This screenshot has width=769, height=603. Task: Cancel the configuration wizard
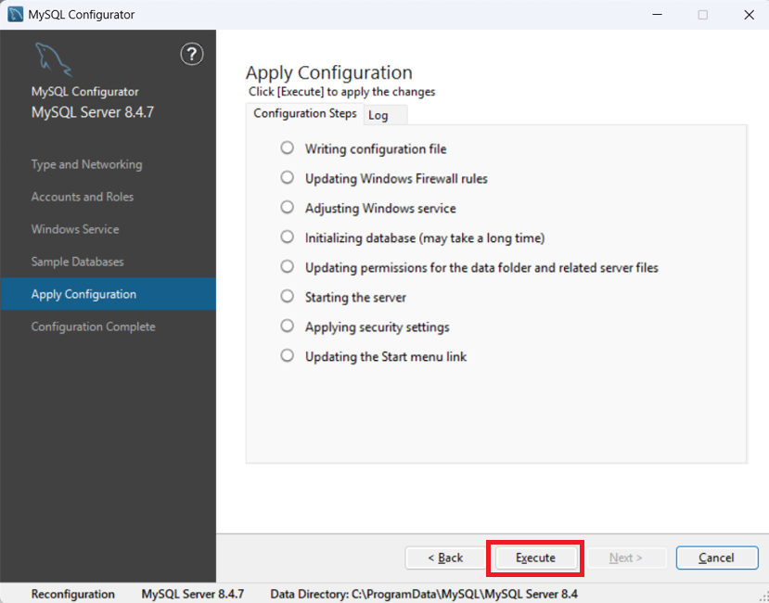point(716,558)
